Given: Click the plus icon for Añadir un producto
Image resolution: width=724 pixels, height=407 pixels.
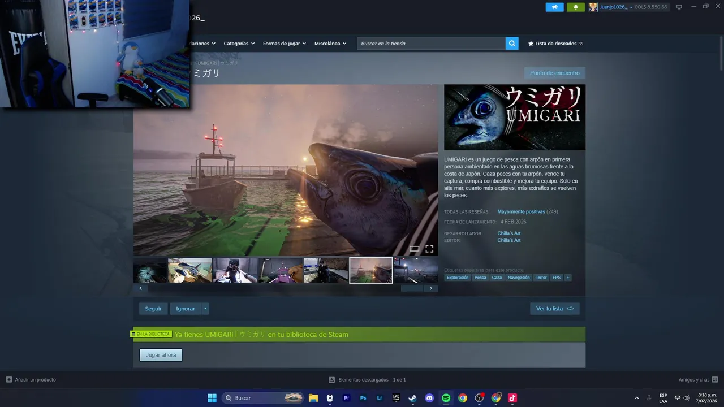Looking at the screenshot, I should click(x=8, y=380).
